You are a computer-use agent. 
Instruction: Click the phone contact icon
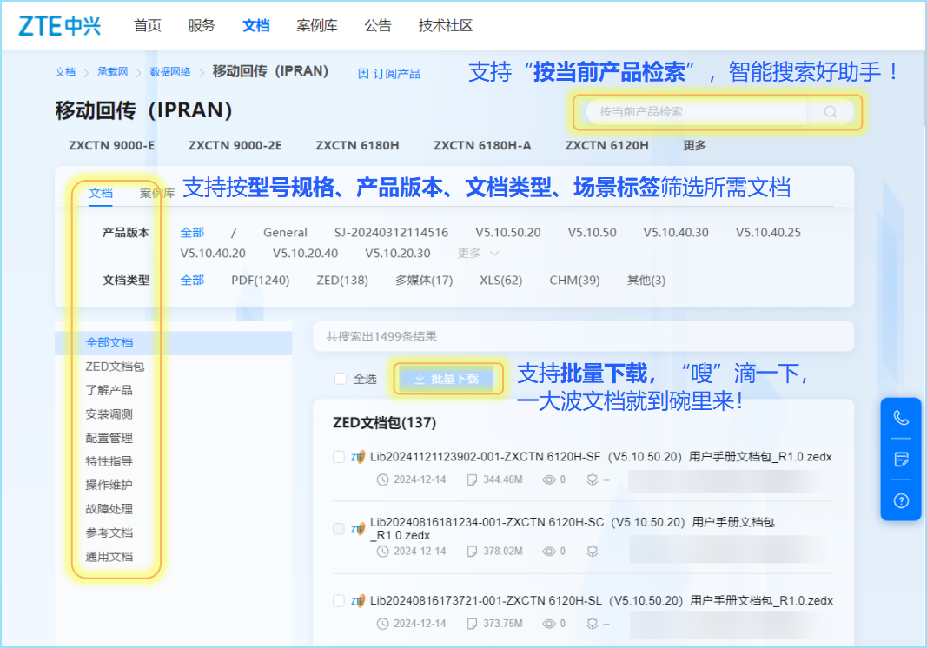pyautogui.click(x=901, y=418)
